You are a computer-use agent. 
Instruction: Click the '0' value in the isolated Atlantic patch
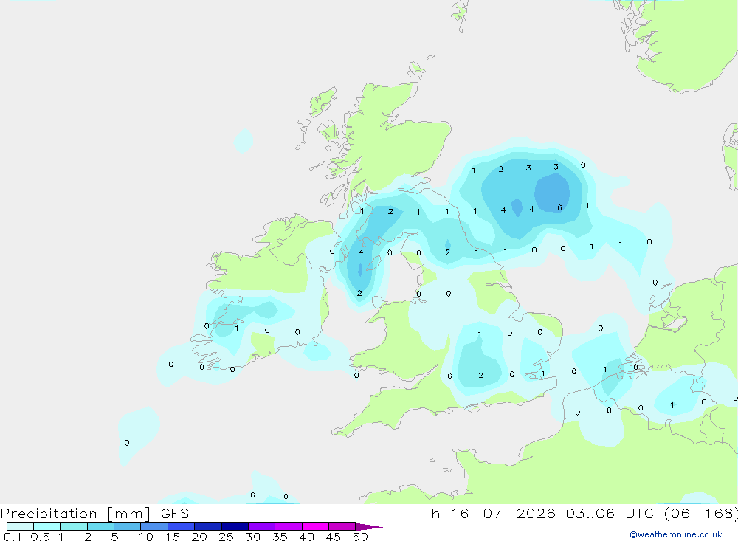point(127,443)
